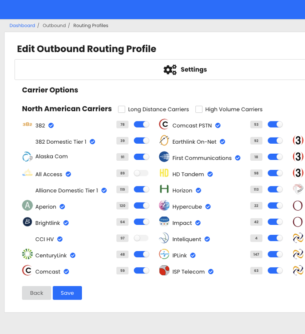
Task: Disable the Comcast PSTN toggle
Action: [275, 125]
